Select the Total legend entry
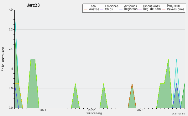 point(93,6)
